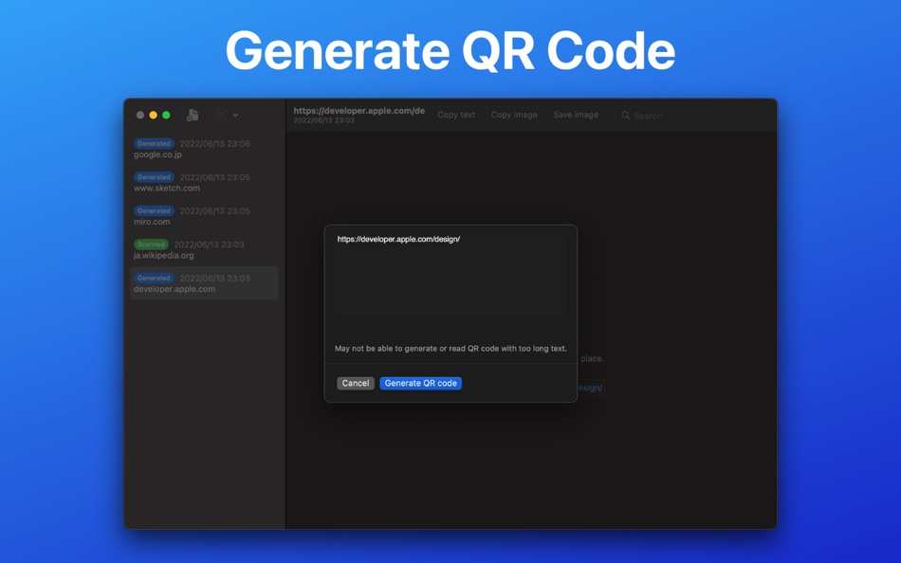Click the green Scanned badge

click(151, 245)
